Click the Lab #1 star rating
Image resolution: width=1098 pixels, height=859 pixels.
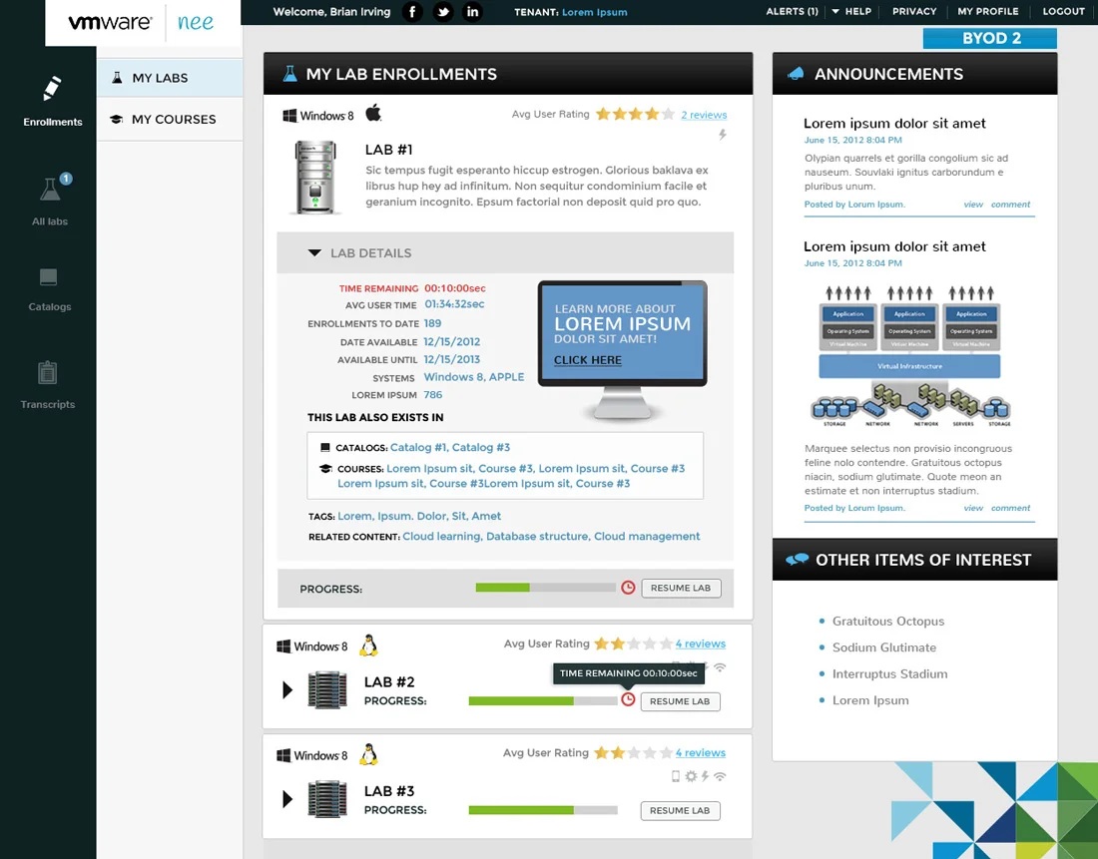[x=635, y=114]
